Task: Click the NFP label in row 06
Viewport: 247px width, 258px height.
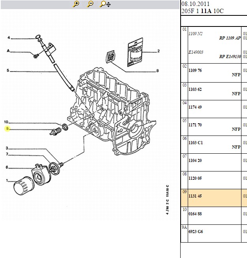Action: [x=236, y=147]
